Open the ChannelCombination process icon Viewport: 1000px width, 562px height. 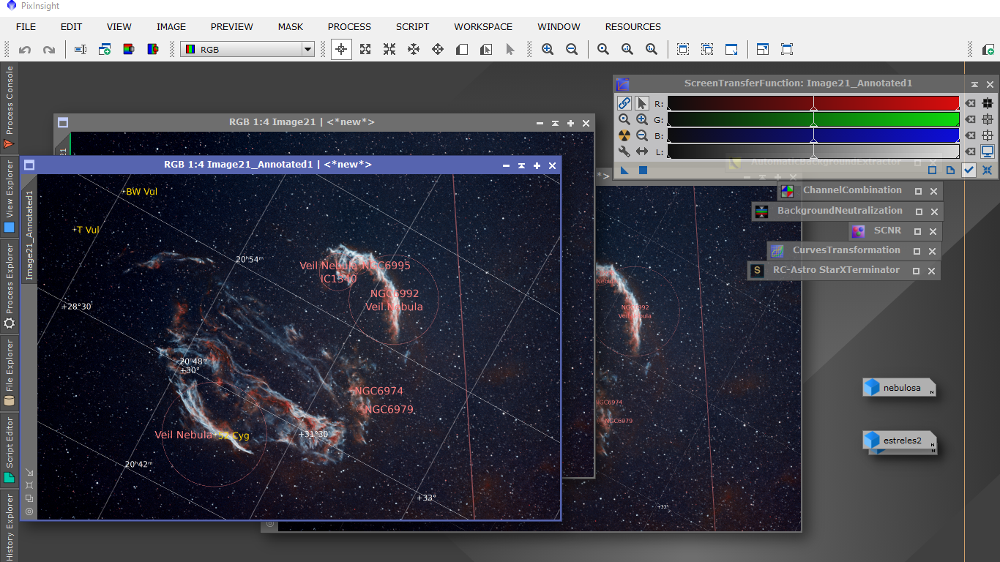click(787, 191)
